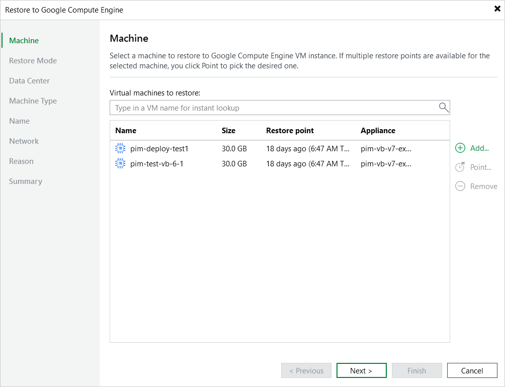Sort by the Size column header
The height and width of the screenshot is (387, 505).
click(x=228, y=130)
